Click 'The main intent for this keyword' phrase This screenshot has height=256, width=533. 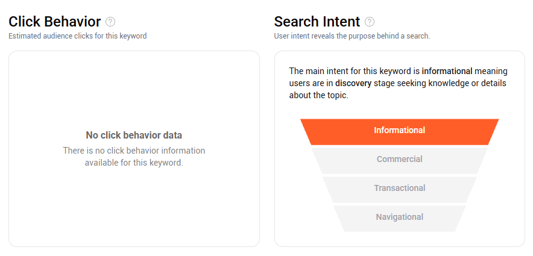351,71
